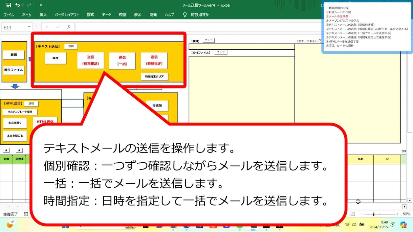The height and width of the screenshot is (232, 413).
Task: Save the workbook with the floppy disk icon
Action: coord(8,5)
